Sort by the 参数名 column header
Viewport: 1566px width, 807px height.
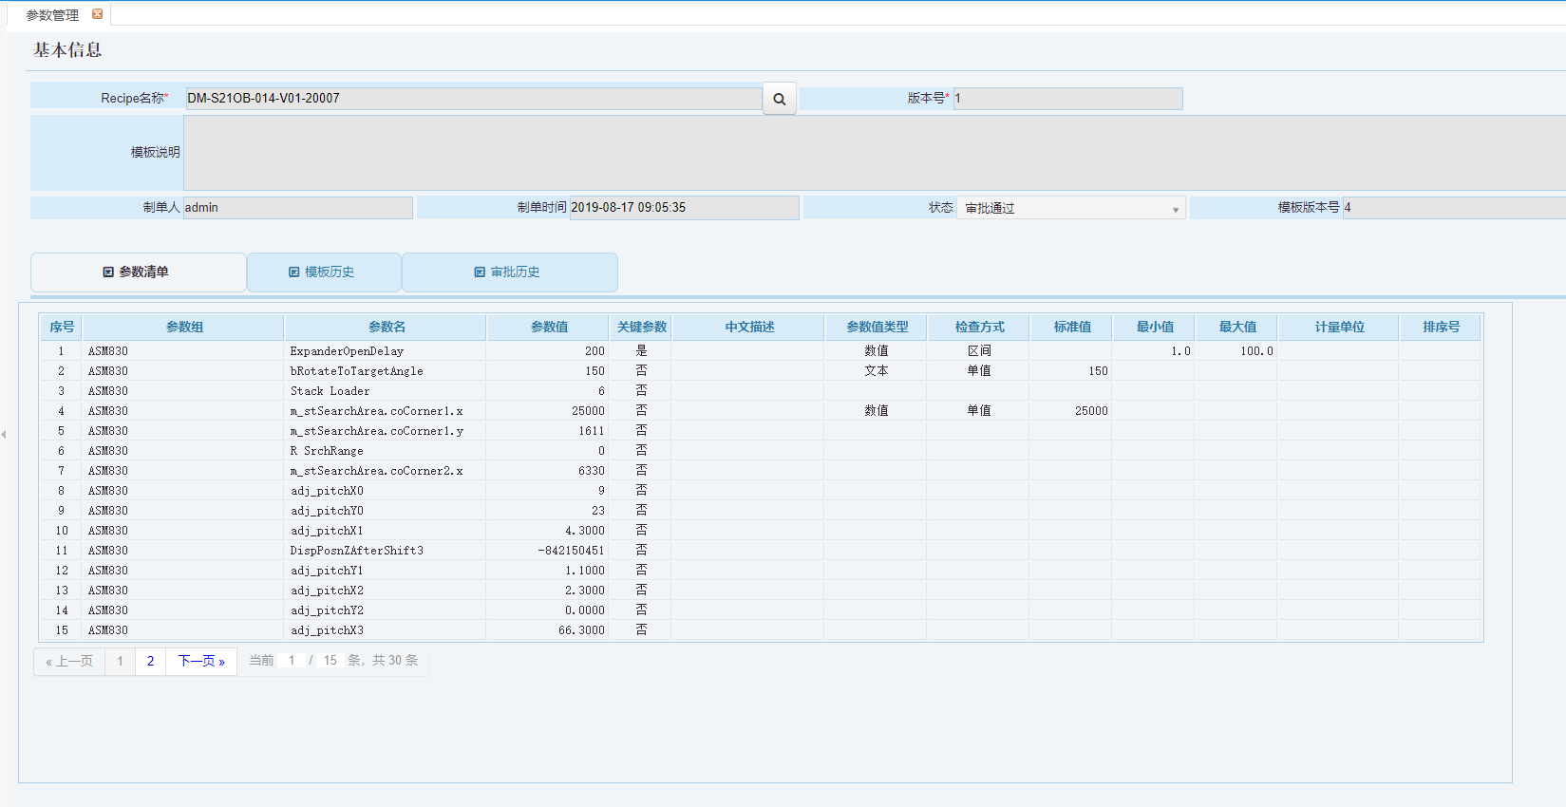tap(387, 328)
